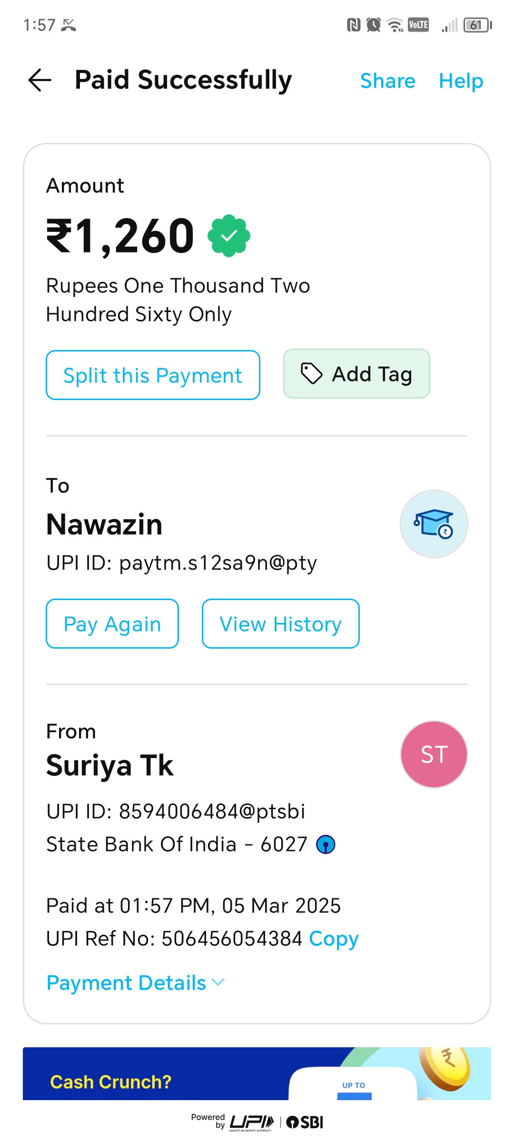514x1143 pixels.
Task: Tap the NFC icon in status bar
Action: coord(354,25)
